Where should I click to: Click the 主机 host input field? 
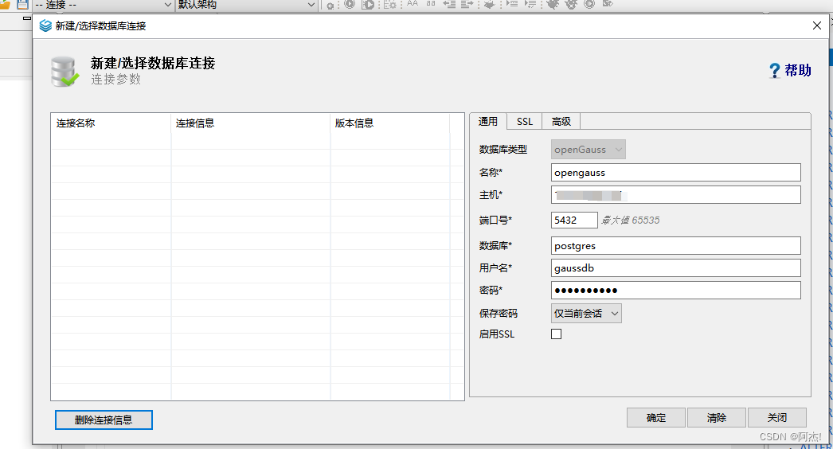click(676, 195)
